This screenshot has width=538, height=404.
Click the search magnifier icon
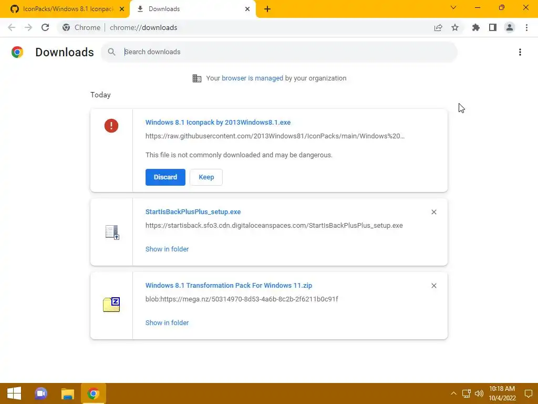111,52
